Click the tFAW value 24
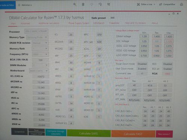The width and height of the screenshot is (187, 140). [x=71, y=90]
